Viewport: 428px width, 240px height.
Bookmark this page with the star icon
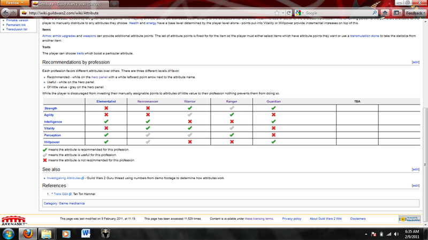[x=277, y=13]
